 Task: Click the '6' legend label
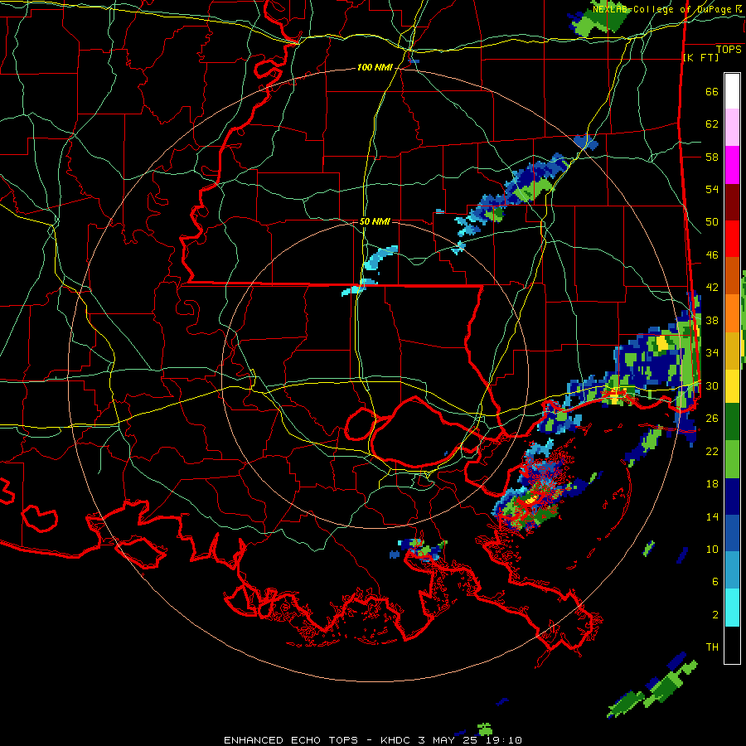(x=715, y=582)
